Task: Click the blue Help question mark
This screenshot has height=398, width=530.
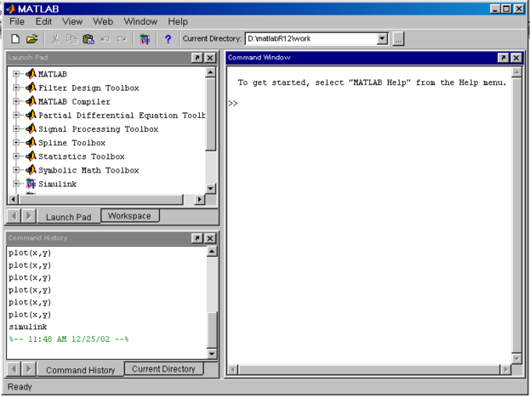Action: point(168,39)
